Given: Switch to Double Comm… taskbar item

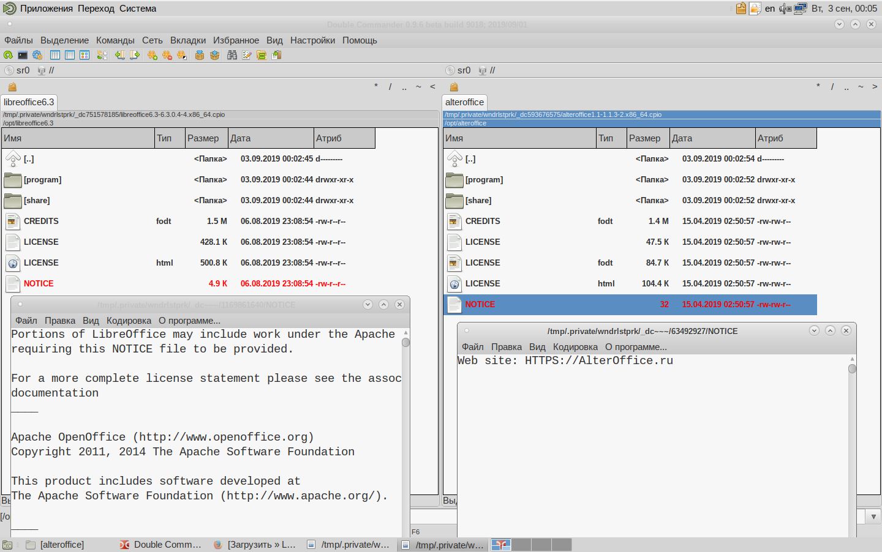Looking at the screenshot, I should coord(160,545).
